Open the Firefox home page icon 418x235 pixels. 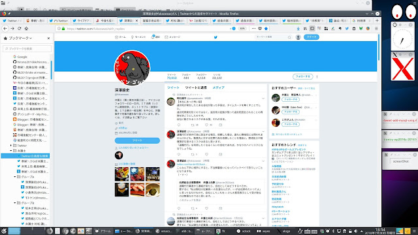(26, 29)
